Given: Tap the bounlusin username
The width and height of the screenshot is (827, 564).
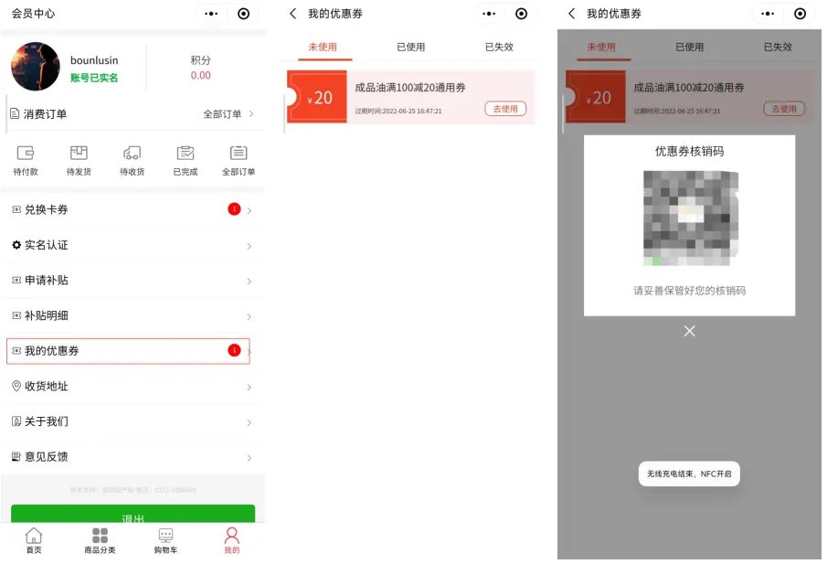Looking at the screenshot, I should point(94,60).
